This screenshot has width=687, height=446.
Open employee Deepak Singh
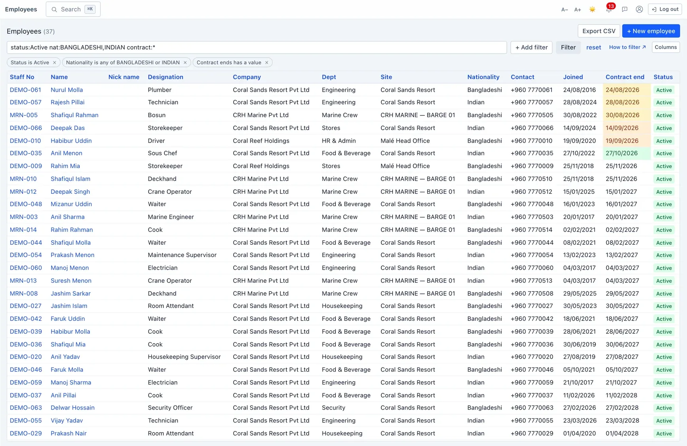pyautogui.click(x=70, y=192)
